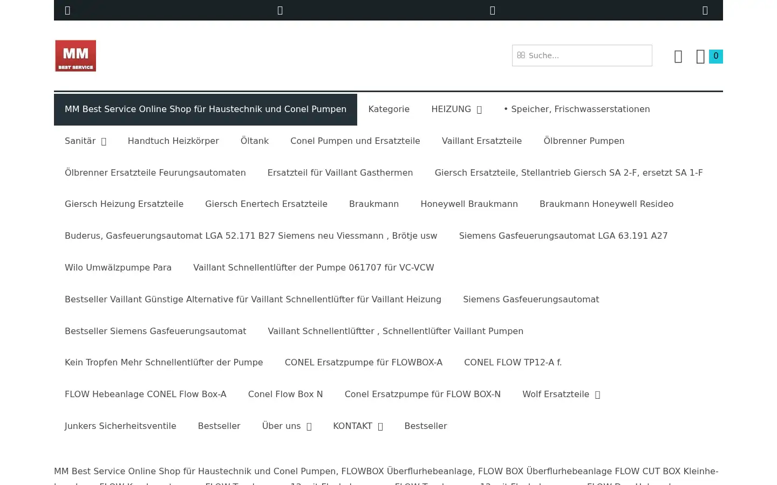The height and width of the screenshot is (485, 777).
Task: Click the cart count badge showing 0
Action: tap(716, 56)
